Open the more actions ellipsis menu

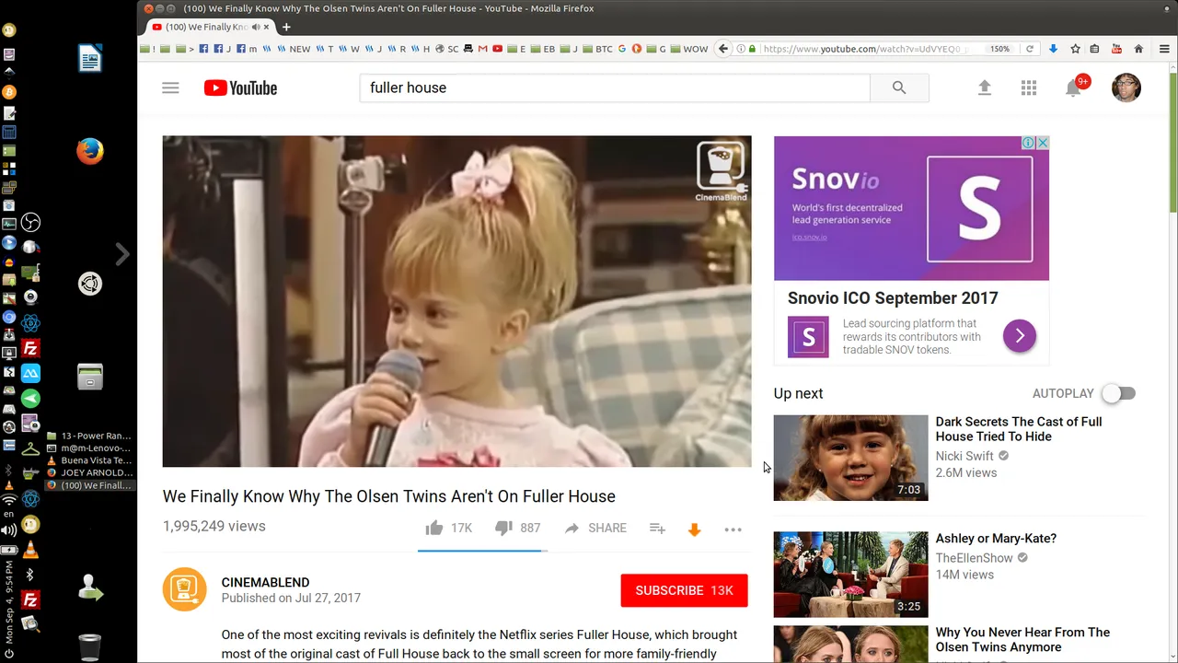(733, 529)
